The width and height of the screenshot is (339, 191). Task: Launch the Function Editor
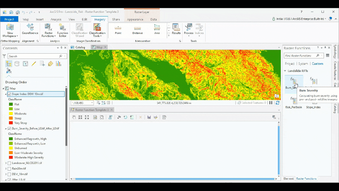point(63,30)
